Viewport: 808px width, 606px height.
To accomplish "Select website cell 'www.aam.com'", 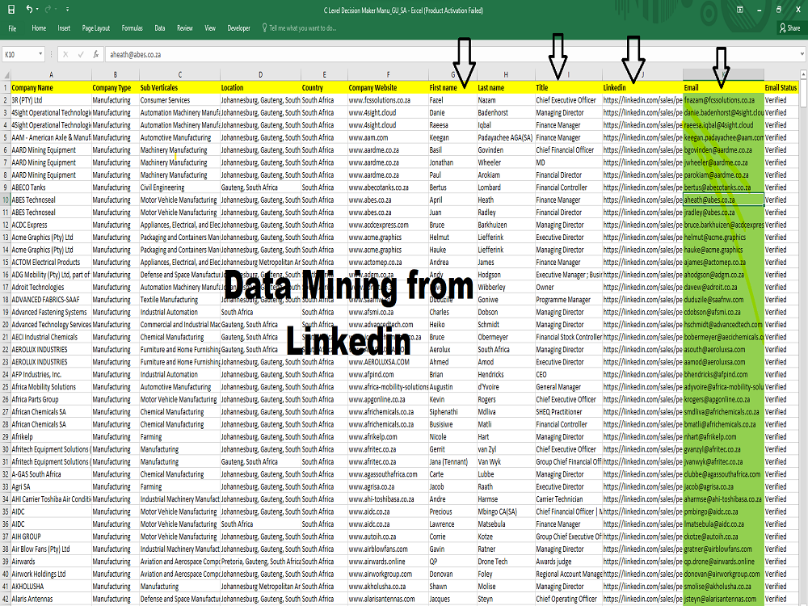I will point(388,137).
